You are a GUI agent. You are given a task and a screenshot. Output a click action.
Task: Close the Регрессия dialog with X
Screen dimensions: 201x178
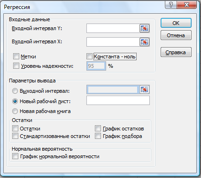[186, 5]
